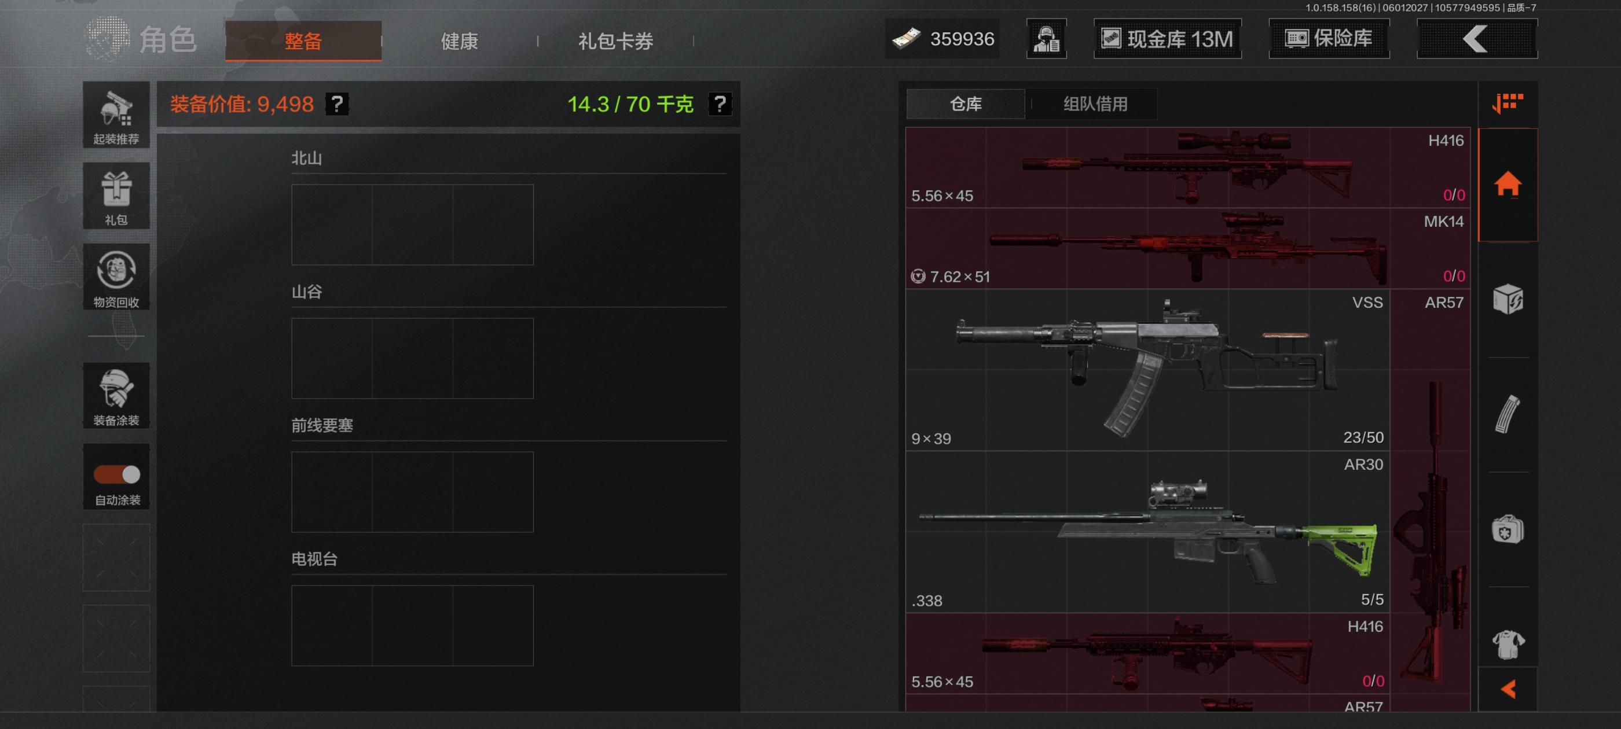1621x729 pixels.
Task: Switch to the 礼包卡券 tab
Action: [x=615, y=42]
